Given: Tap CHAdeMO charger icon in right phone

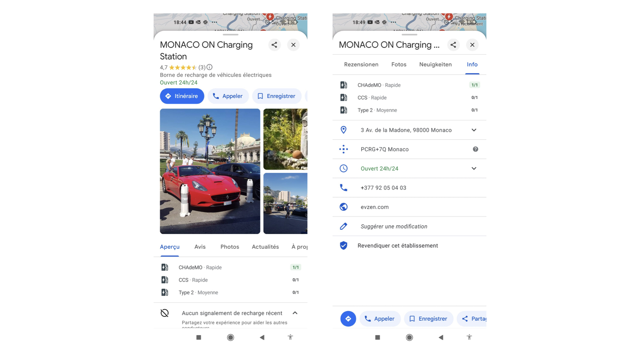Looking at the screenshot, I should tap(344, 85).
